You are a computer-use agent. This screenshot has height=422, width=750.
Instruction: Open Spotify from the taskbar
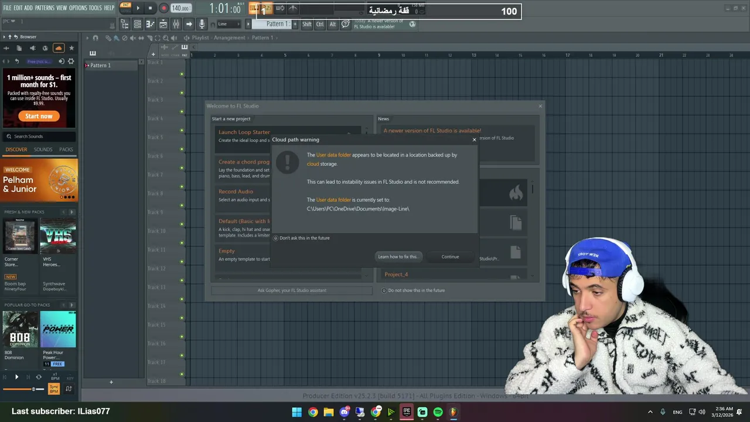coord(438,412)
